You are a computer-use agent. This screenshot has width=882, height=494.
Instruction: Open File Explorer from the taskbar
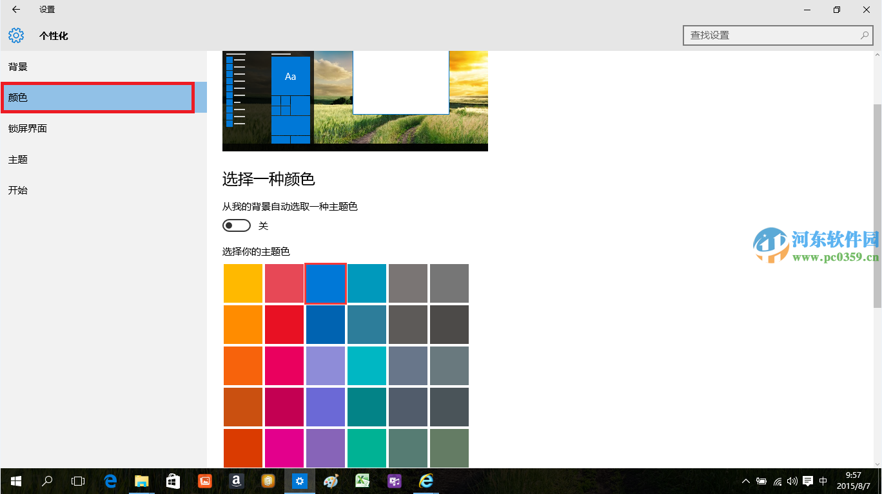[x=142, y=480]
